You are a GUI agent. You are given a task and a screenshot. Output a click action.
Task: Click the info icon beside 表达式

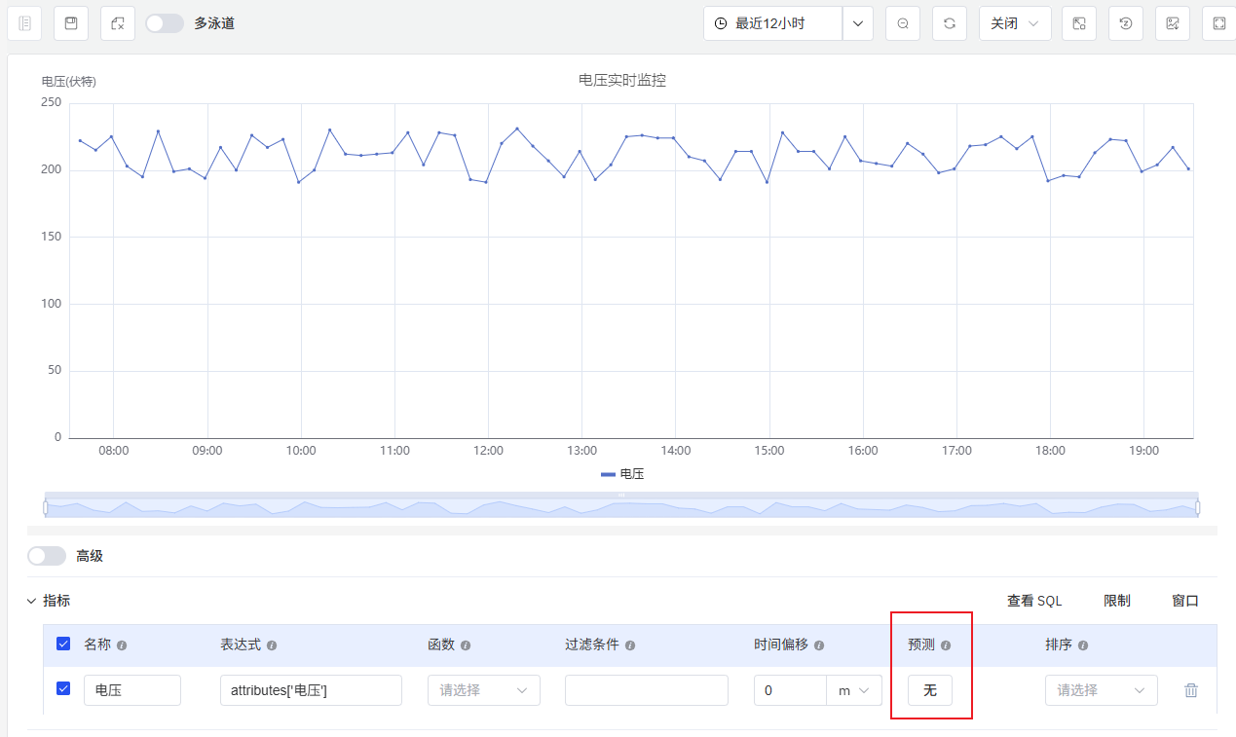[x=272, y=645]
